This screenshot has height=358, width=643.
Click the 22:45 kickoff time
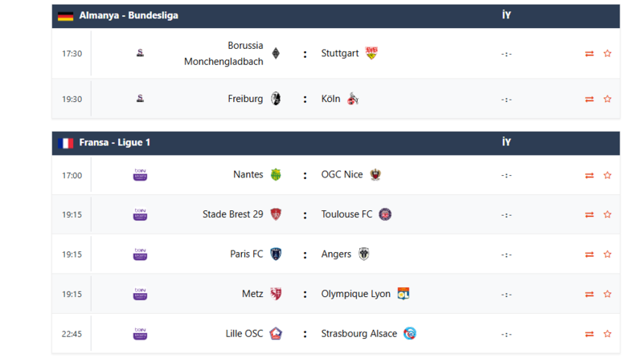(72, 334)
